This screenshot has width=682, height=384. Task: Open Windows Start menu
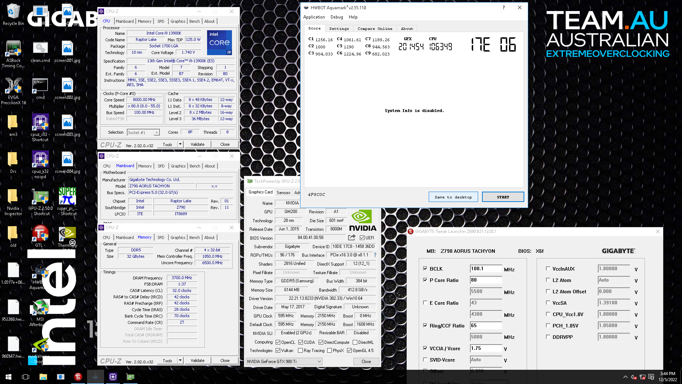coord(9,377)
